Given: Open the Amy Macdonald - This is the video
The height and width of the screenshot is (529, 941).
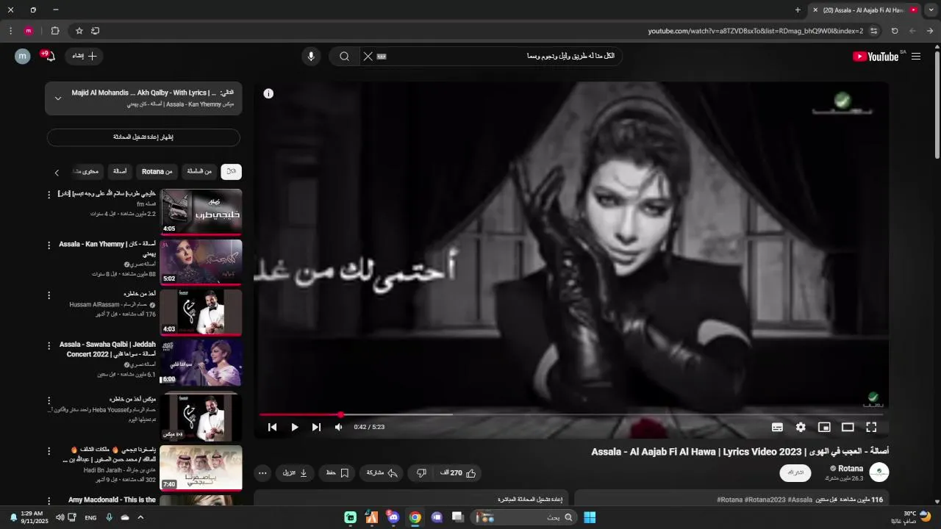Looking at the screenshot, I should [112, 500].
